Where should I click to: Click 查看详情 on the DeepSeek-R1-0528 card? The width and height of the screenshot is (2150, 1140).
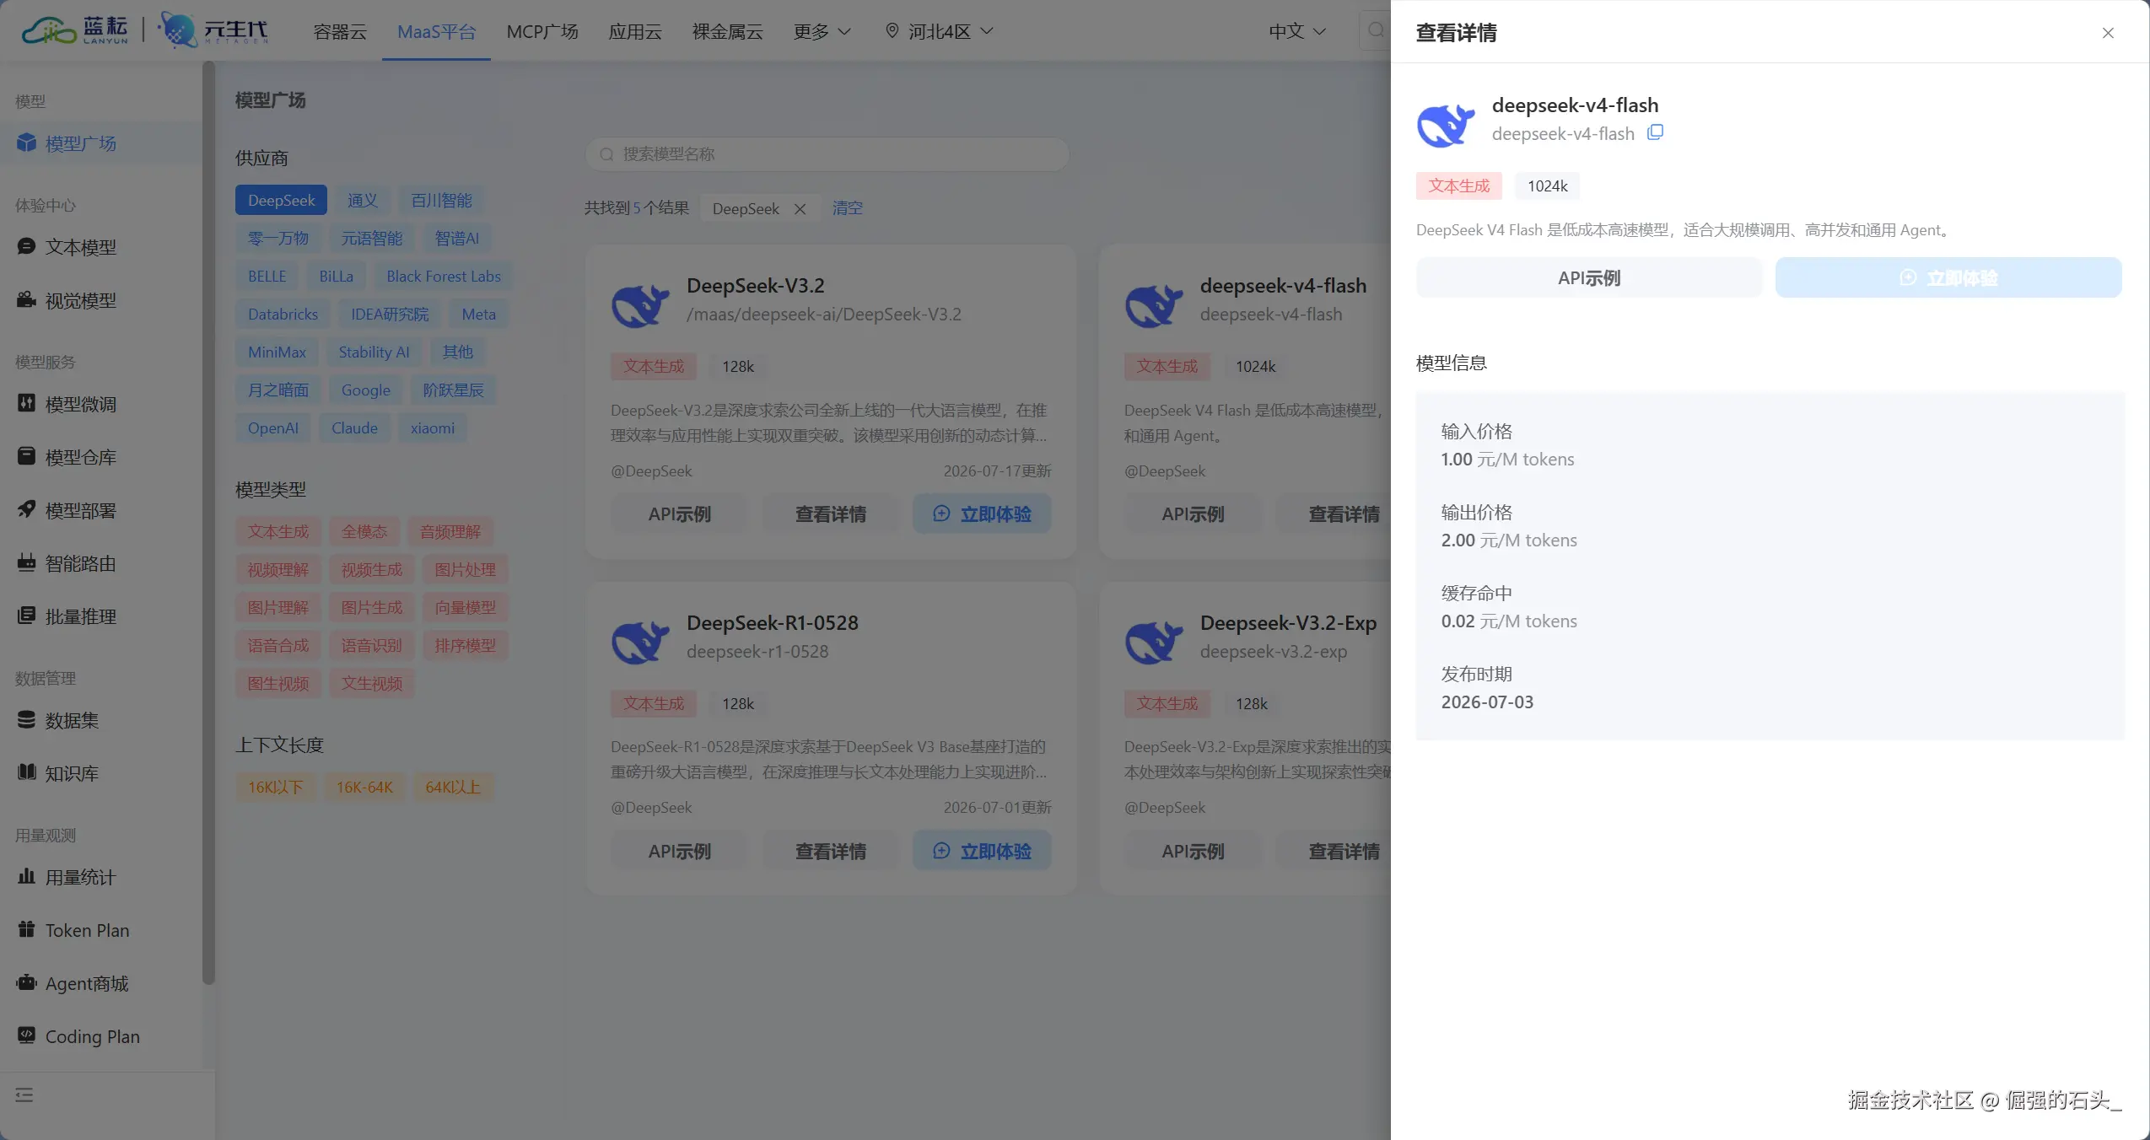pos(830,851)
